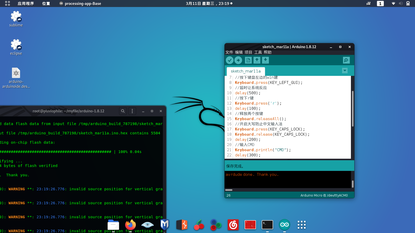The height and width of the screenshot is (233, 415).
Task: Launch the eye-shaped app in dock
Action: tap(148, 225)
